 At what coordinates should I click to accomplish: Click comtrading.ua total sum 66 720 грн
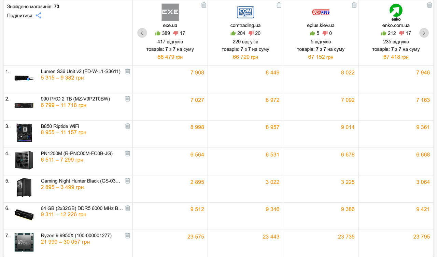[x=245, y=57]
